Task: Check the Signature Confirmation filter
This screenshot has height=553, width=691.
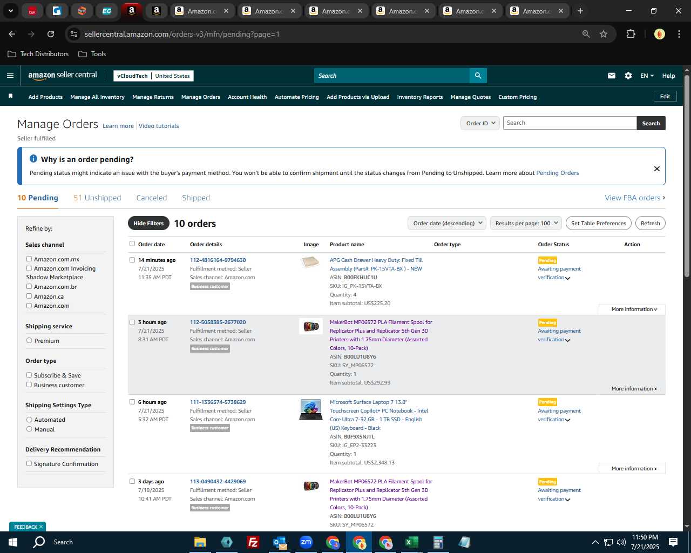Action: pyautogui.click(x=29, y=464)
